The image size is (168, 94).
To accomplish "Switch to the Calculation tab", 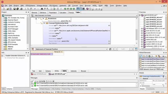I will [63, 13].
